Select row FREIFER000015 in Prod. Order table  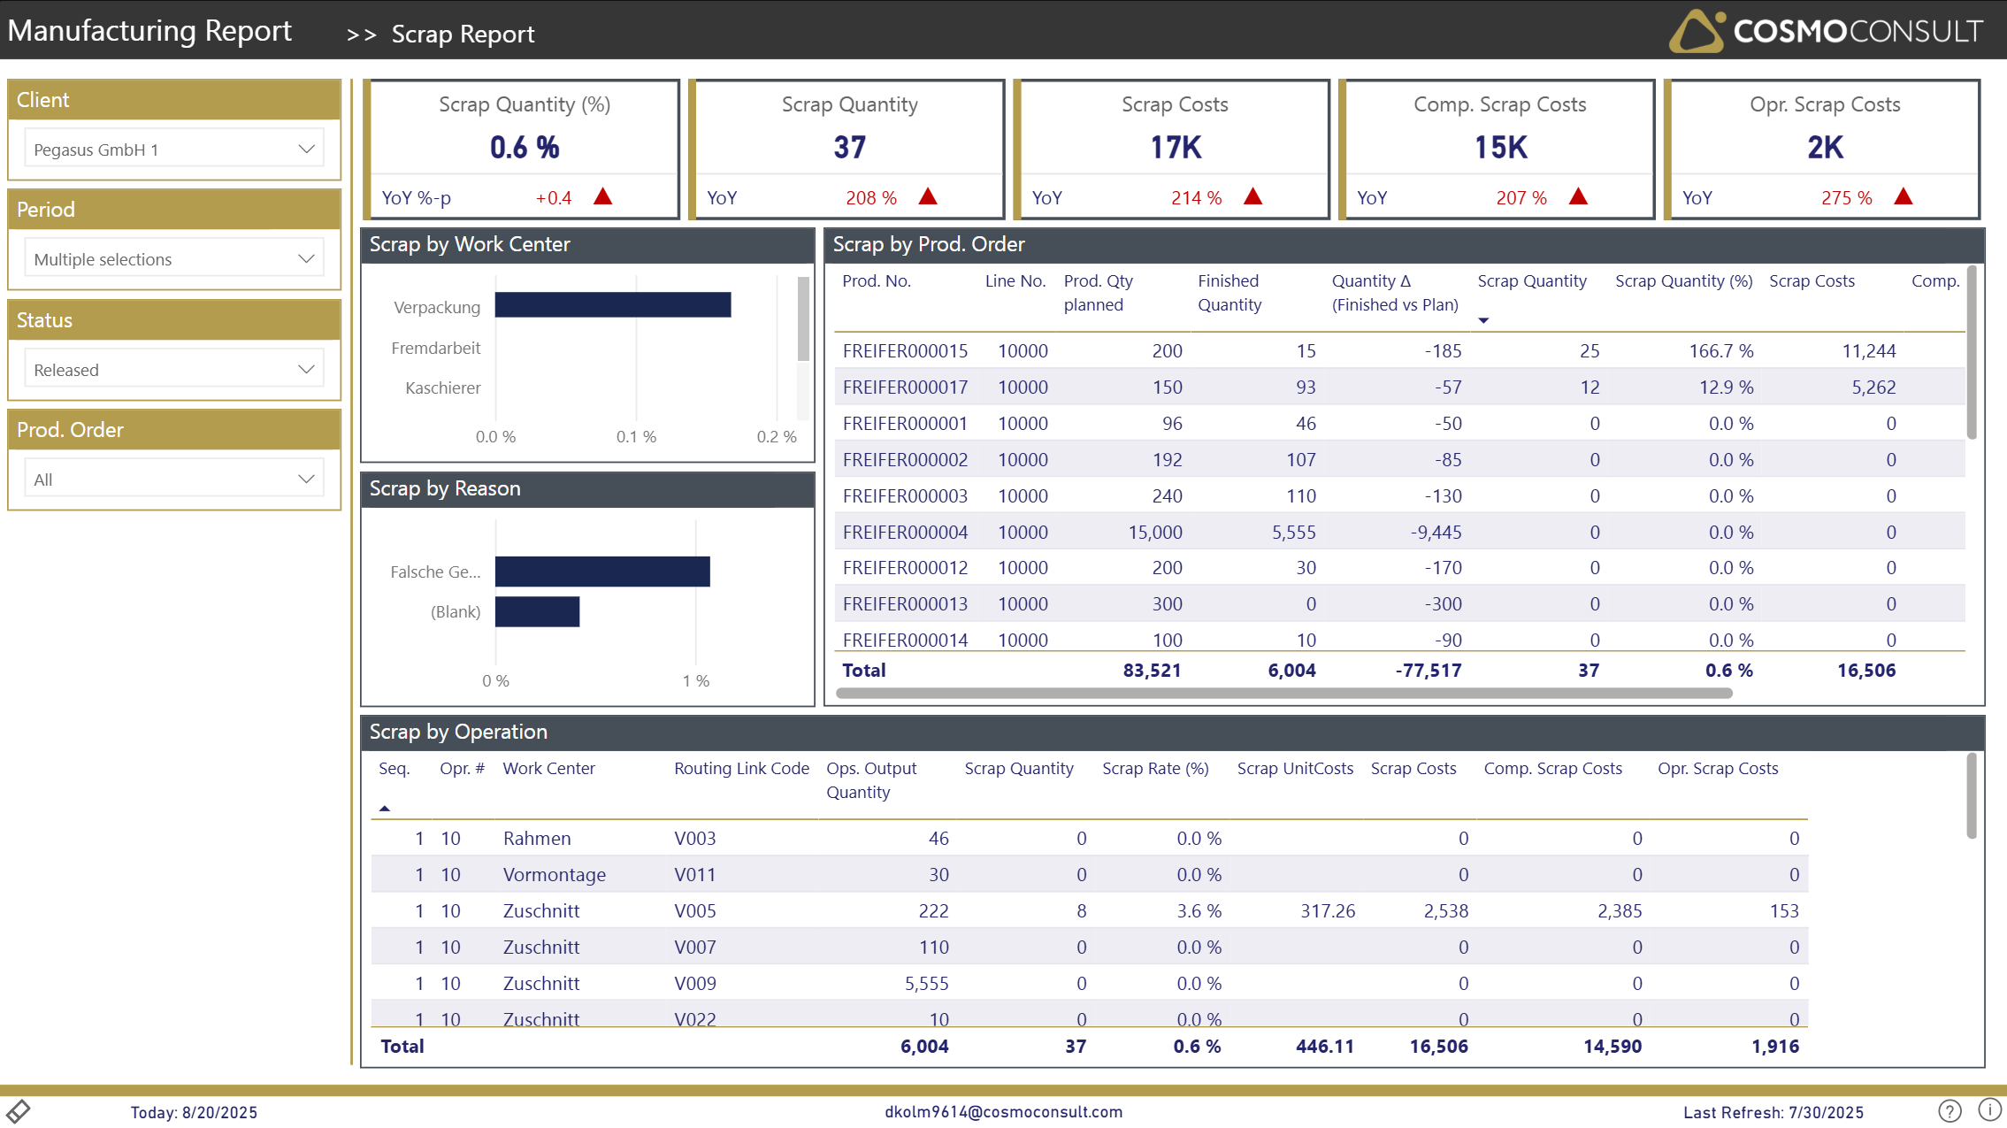[x=905, y=350]
